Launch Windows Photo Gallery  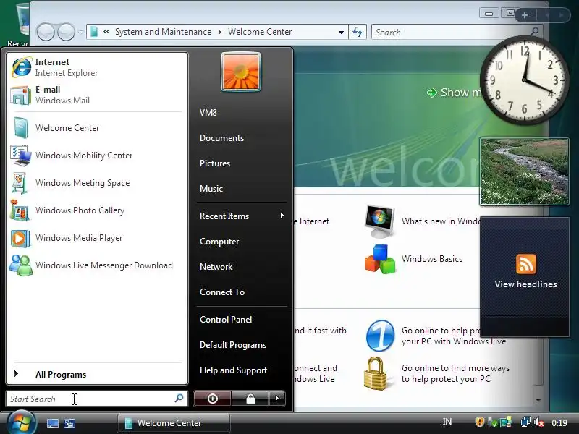tap(97, 210)
